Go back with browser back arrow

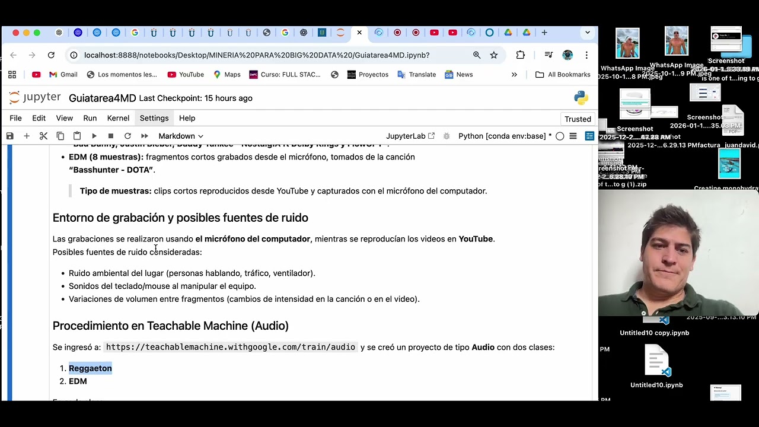pyautogui.click(x=13, y=55)
